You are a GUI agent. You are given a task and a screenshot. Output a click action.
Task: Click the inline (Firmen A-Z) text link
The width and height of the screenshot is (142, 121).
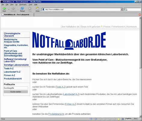point(70,104)
